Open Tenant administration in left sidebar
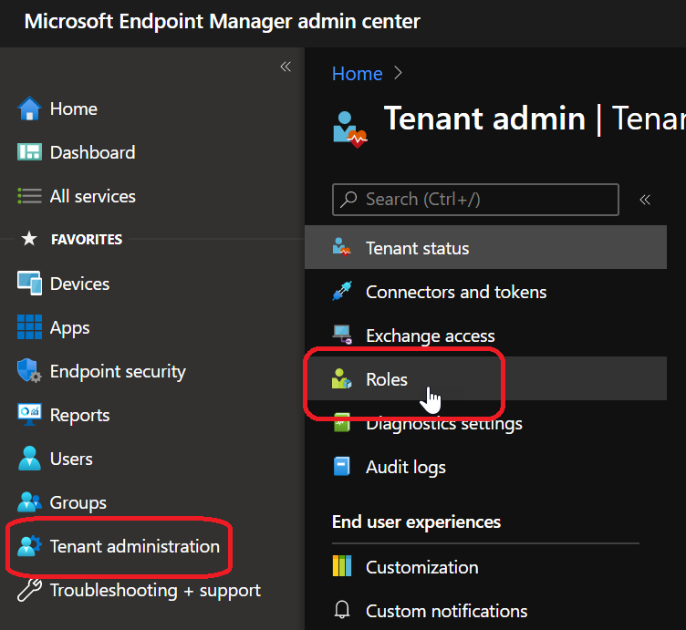Image resolution: width=686 pixels, height=630 pixels. (x=134, y=546)
